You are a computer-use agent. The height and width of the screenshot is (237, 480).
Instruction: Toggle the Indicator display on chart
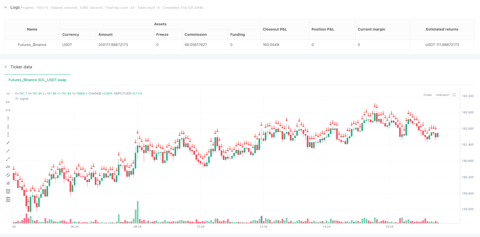442,95
